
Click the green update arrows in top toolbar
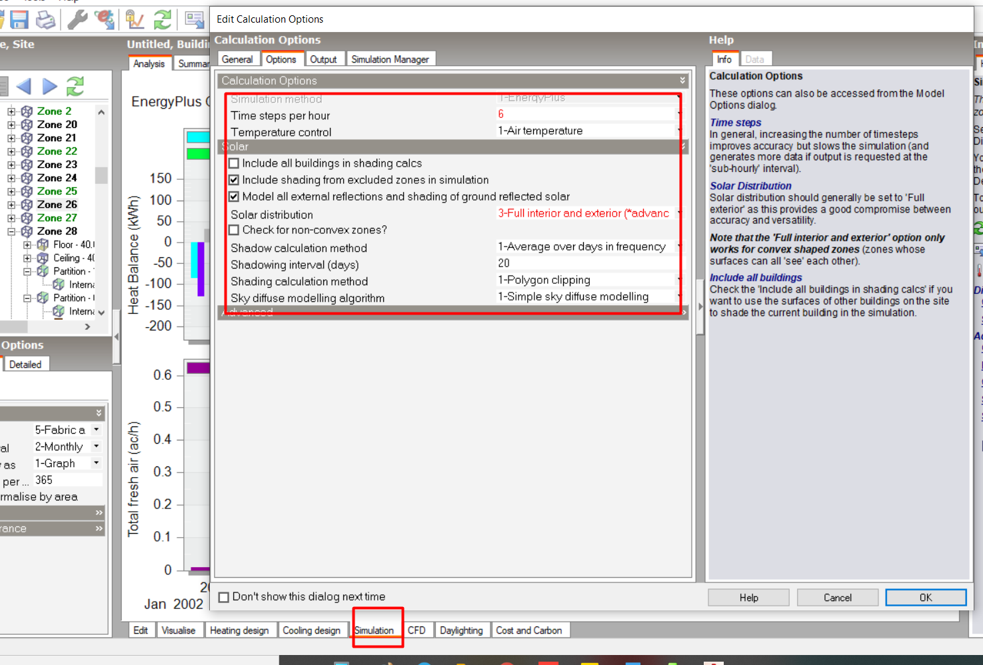tap(163, 19)
